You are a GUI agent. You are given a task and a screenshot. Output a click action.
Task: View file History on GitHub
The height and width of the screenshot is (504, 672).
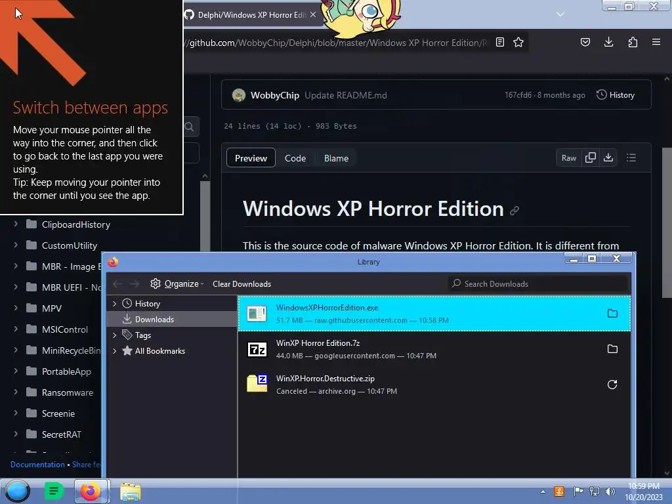pos(616,95)
